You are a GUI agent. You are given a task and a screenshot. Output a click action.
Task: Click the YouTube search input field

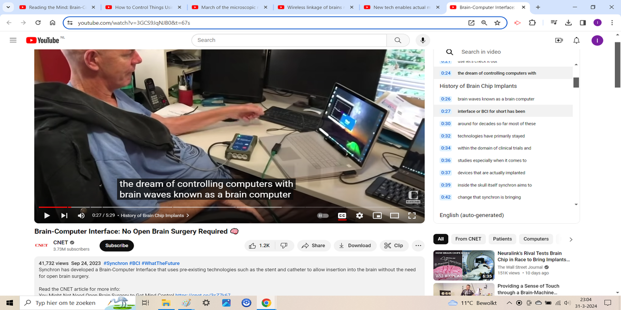point(290,40)
